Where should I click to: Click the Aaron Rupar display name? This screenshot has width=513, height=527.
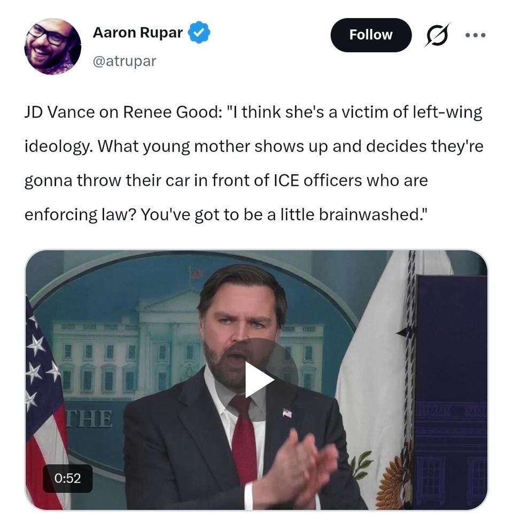point(138,33)
